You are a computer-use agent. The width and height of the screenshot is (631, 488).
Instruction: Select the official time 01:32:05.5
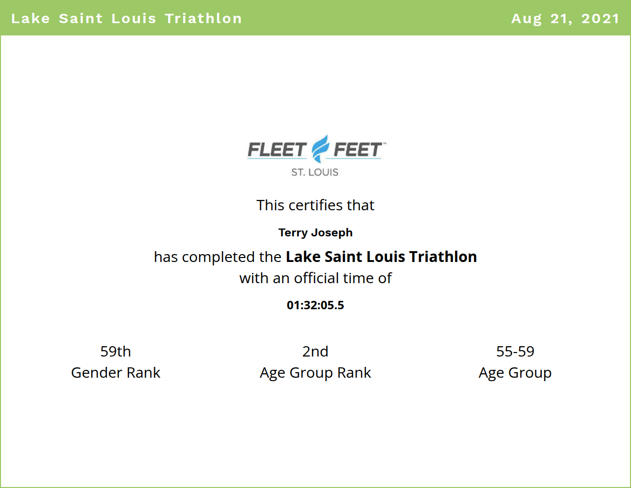coord(315,305)
